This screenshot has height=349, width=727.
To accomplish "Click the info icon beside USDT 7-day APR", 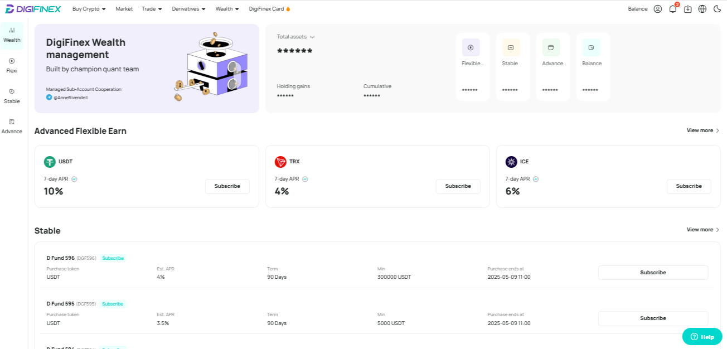I will (x=74, y=179).
